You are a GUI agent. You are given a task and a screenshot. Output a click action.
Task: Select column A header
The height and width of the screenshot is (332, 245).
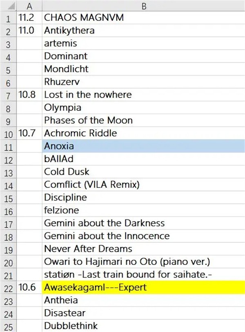click(x=29, y=5)
